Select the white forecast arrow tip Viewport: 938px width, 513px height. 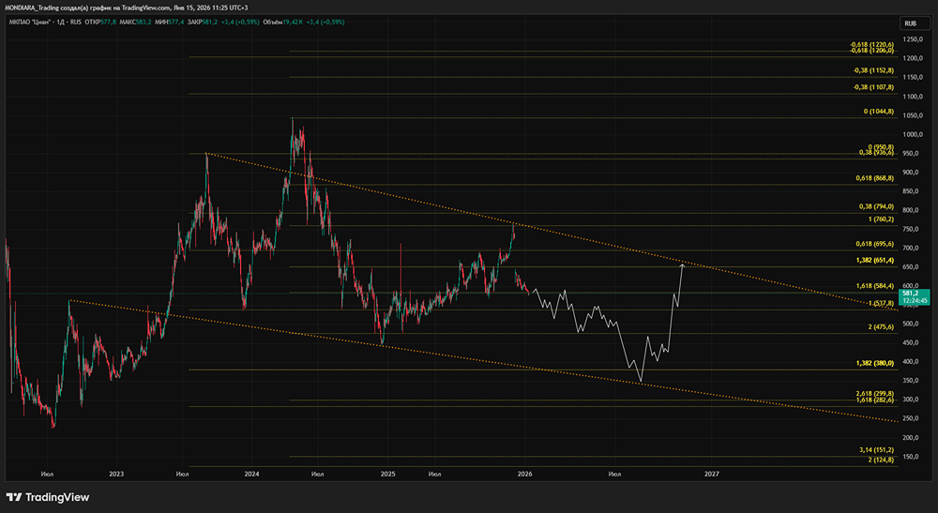pos(682,267)
